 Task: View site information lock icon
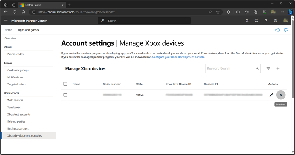pos(34,12)
